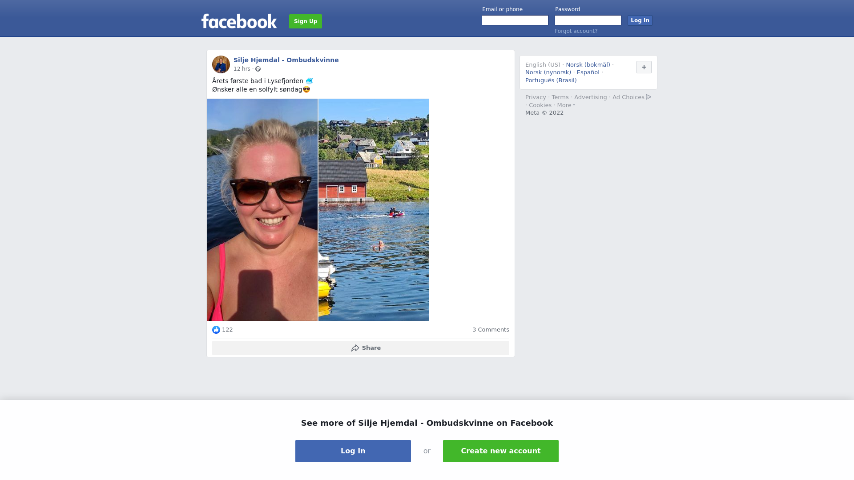Click the public globe privacy icon

pyautogui.click(x=258, y=69)
